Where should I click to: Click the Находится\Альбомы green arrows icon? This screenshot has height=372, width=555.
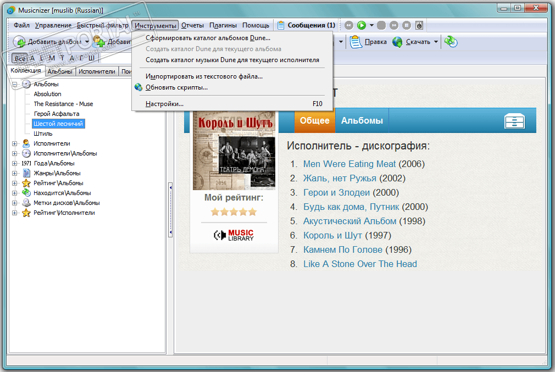(x=26, y=193)
